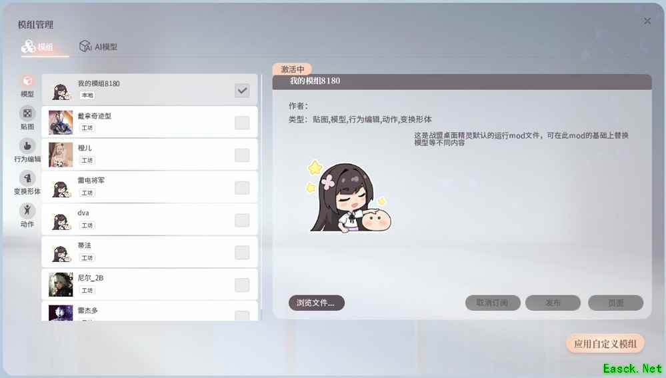The width and height of the screenshot is (666, 378).
Task: Click the 浏览文件 button
Action: [317, 303]
